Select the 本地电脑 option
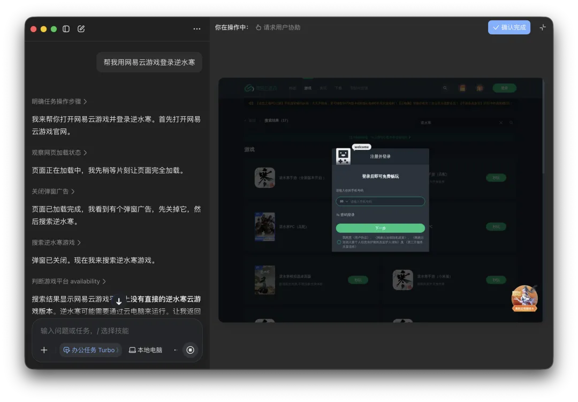Screen dimensions: 578x402 pyautogui.click(x=146, y=350)
